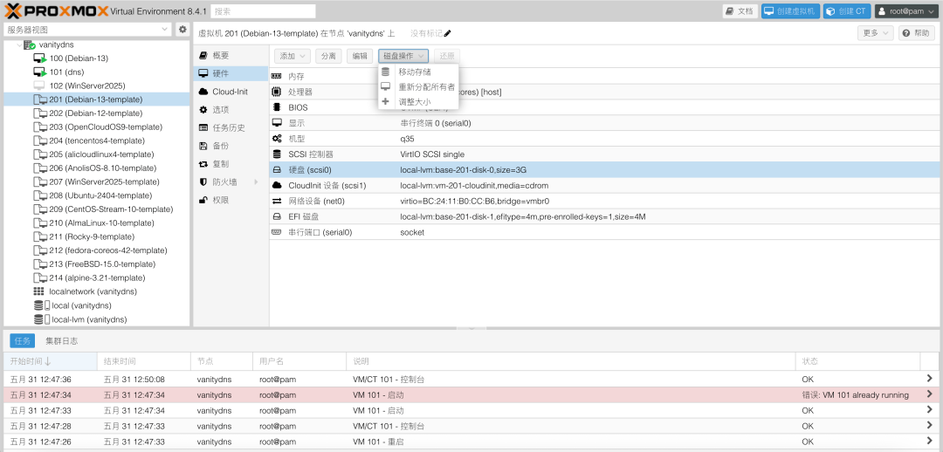Screen dimensions: 943x452
Task: Select the 网络设备 (net0) row
Action: (x=606, y=201)
